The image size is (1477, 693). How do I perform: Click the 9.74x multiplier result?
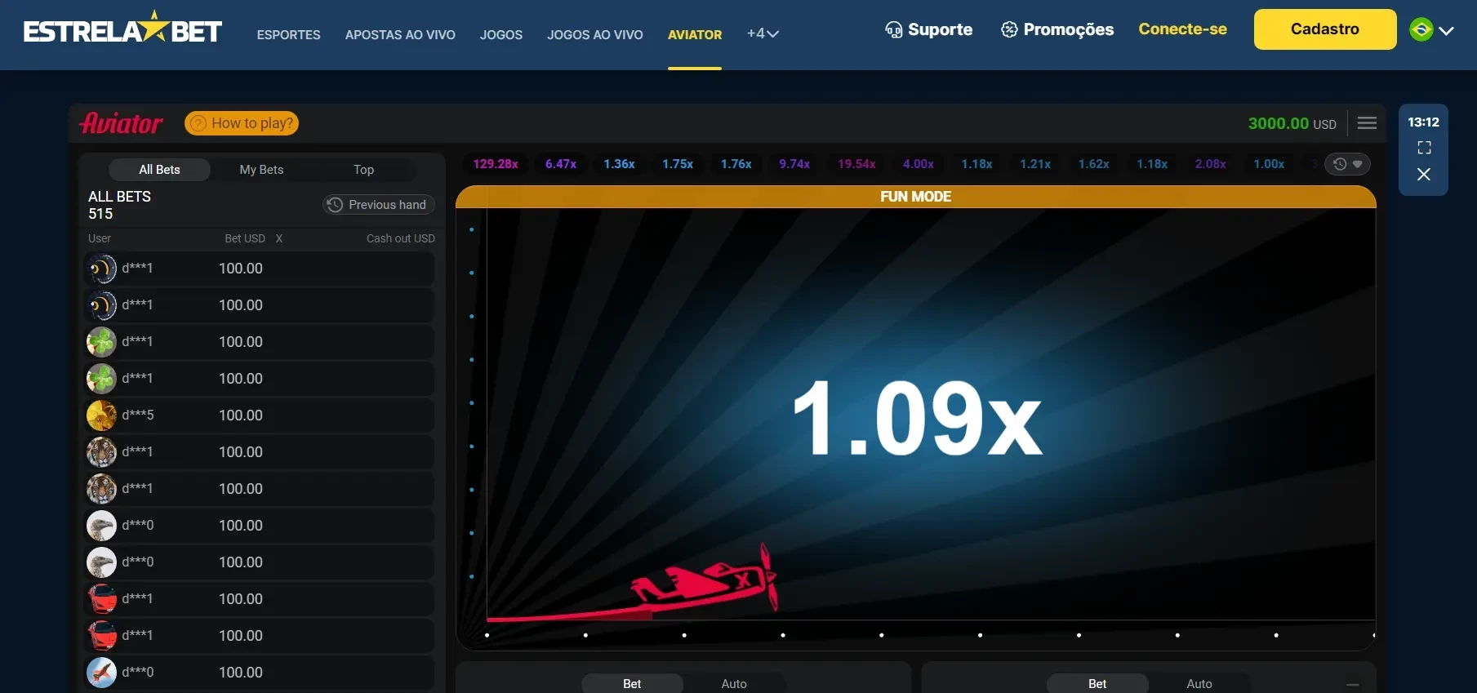[794, 164]
